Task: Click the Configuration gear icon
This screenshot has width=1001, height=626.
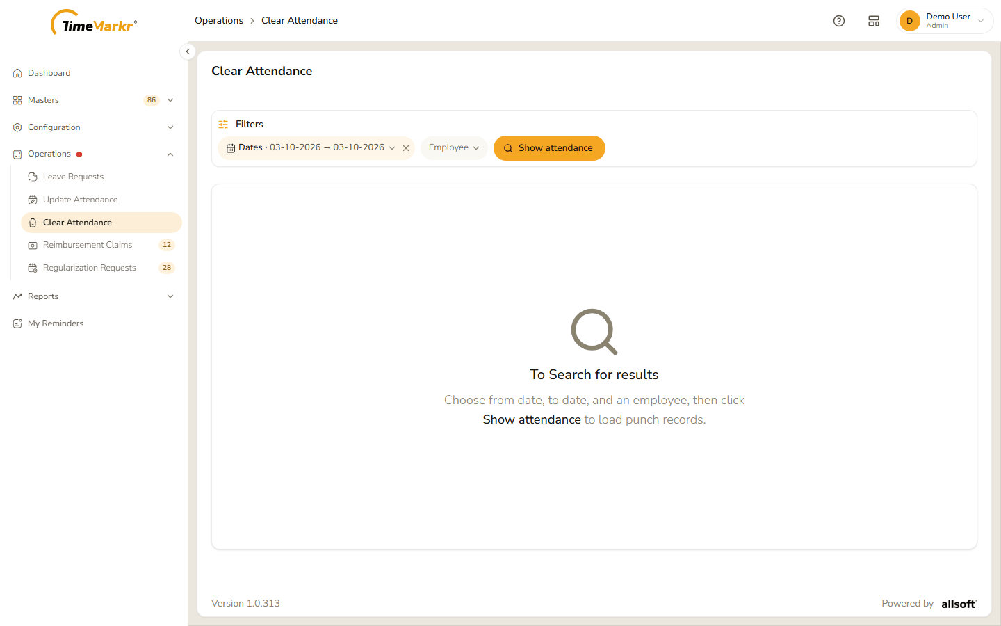Action: tap(17, 127)
